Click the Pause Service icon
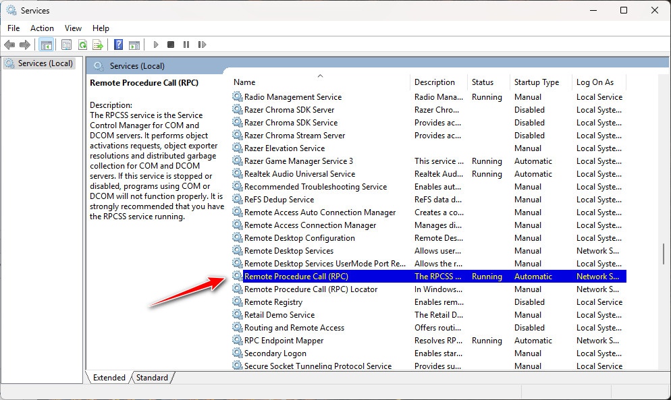This screenshot has height=400, width=671. click(186, 45)
